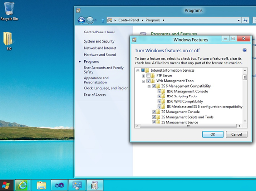The height and width of the screenshot is (191, 256).
Task: Open recent locations dropdown arrow
Action: 96,20
